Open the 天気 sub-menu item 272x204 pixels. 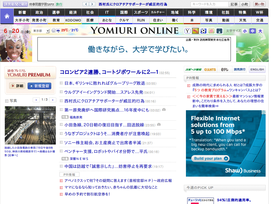click(x=243, y=20)
